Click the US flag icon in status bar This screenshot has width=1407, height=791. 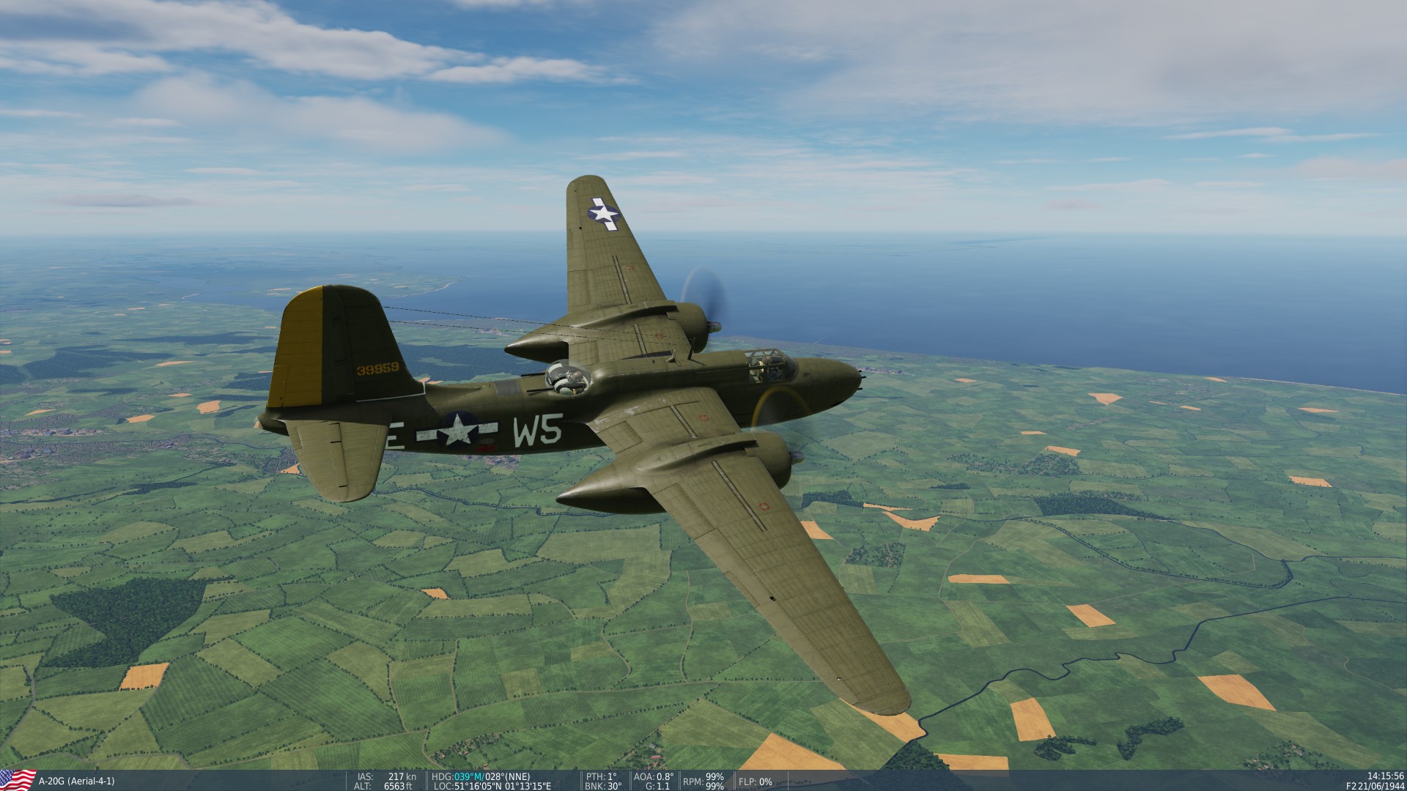click(x=18, y=780)
